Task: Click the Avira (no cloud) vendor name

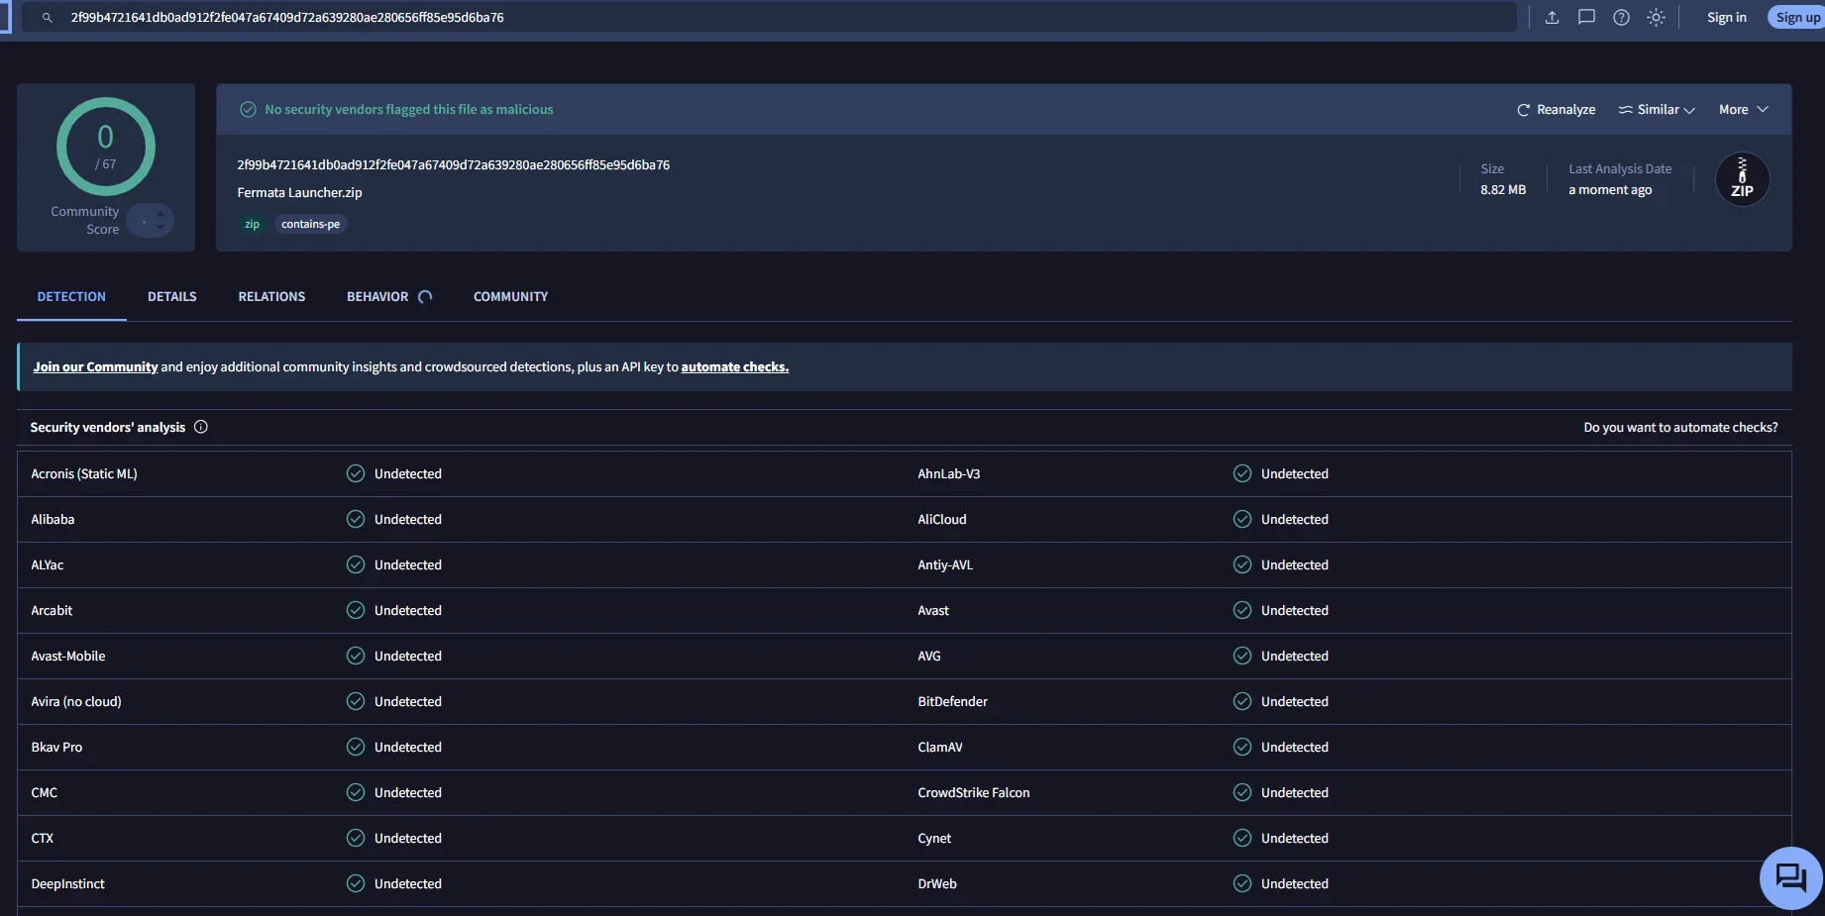Action: (x=76, y=702)
